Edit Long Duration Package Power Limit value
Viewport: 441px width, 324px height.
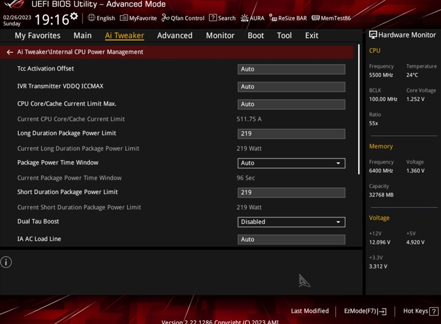pos(292,134)
